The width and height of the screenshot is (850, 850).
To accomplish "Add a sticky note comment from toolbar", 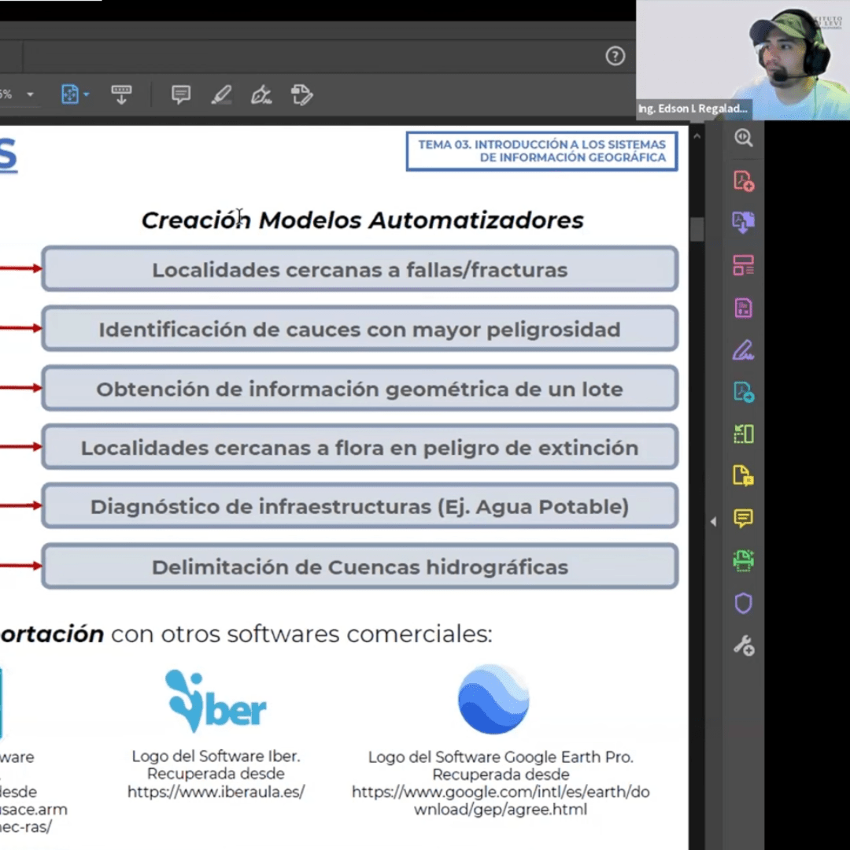I will click(181, 95).
